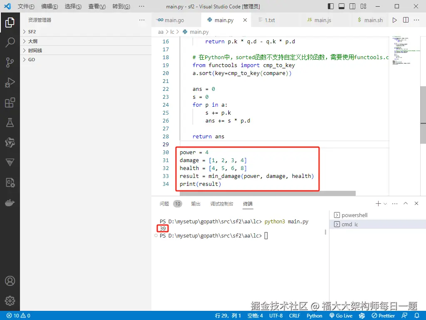Close the terminal panel
426x320 pixels.
point(416,203)
